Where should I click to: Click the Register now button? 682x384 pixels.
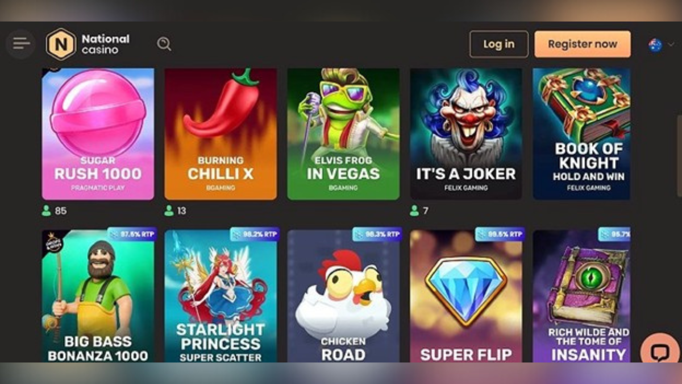583,44
